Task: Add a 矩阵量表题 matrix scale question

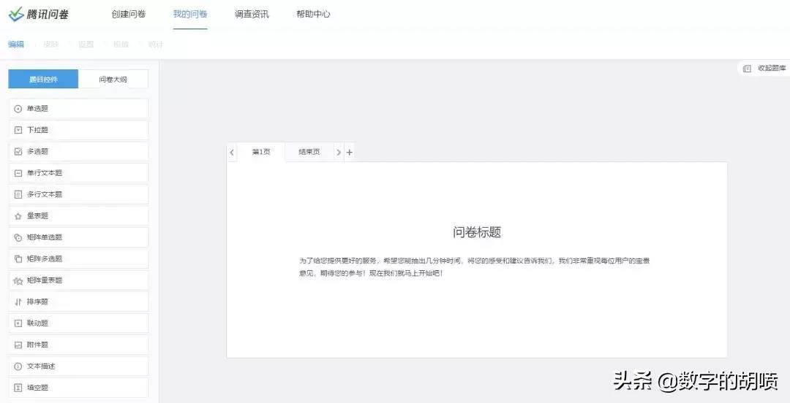Action: tap(78, 280)
